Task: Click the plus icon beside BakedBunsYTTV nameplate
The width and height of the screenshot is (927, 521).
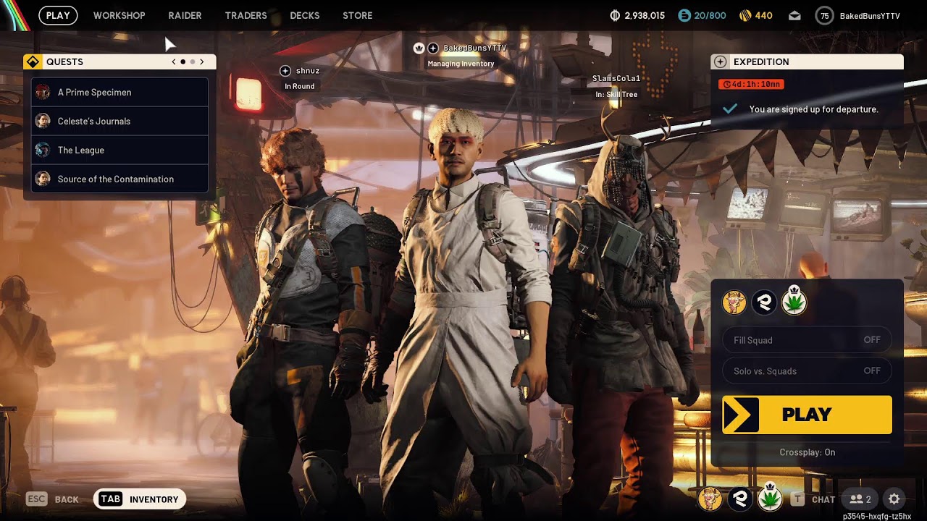Action: [433, 48]
